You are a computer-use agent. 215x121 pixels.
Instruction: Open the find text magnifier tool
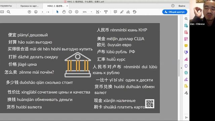(8, 12)
